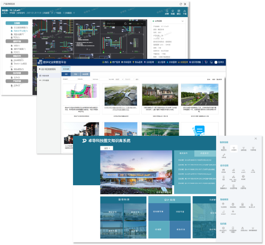The width and height of the screenshot is (265, 245).
Task: Click the user avatar in the navy navigation bar
Action: point(216,62)
